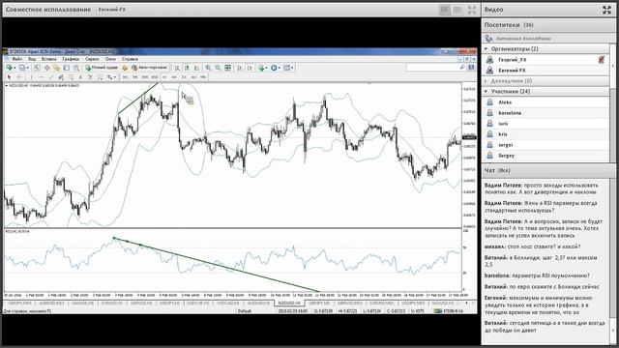Select participant sergei
The width and height of the screenshot is (619, 348).
click(546, 145)
